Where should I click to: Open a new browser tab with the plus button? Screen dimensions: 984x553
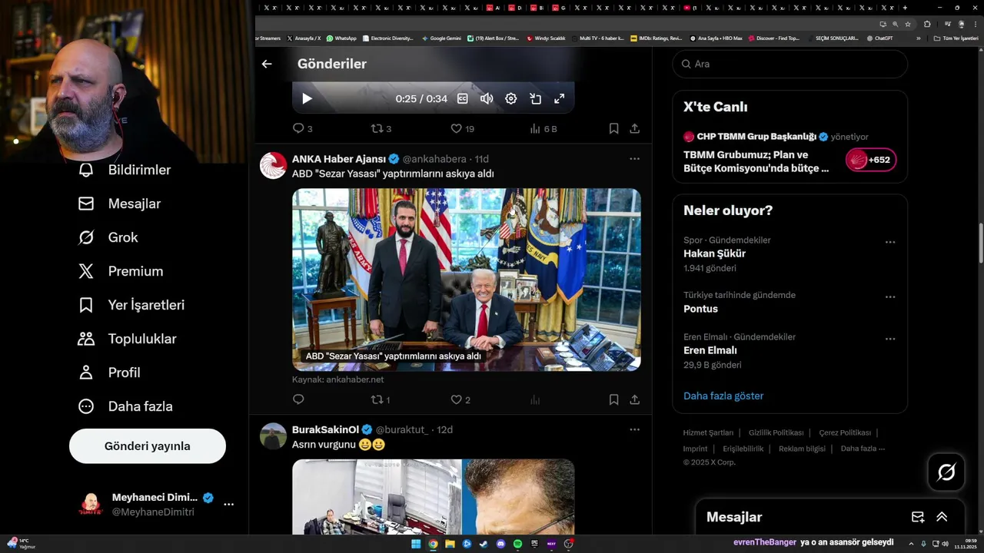905,8
